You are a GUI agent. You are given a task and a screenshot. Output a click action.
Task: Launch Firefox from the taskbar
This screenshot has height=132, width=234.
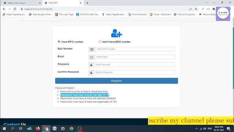38,129
